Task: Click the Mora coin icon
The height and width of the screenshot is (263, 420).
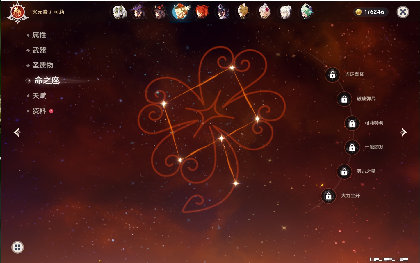Action: [x=359, y=12]
